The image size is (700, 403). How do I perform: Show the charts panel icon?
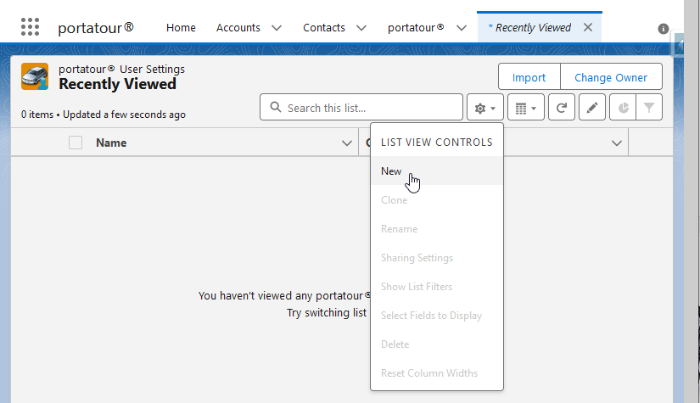623,108
